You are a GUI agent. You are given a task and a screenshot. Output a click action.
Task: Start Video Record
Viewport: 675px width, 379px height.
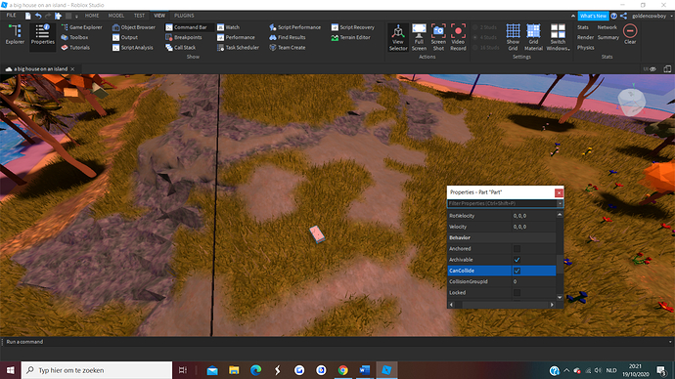point(458,37)
